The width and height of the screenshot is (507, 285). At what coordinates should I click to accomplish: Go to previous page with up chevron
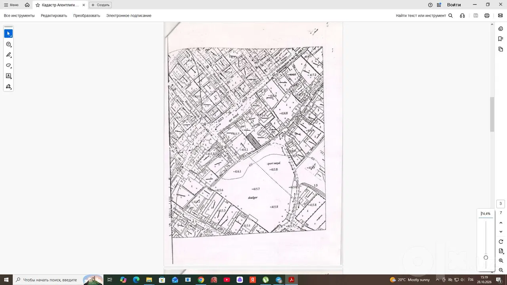coord(501,223)
